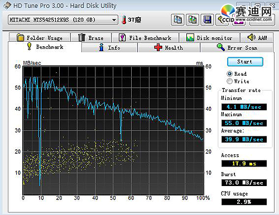Click the copy screenshot to clipboard icon

pos(193,19)
